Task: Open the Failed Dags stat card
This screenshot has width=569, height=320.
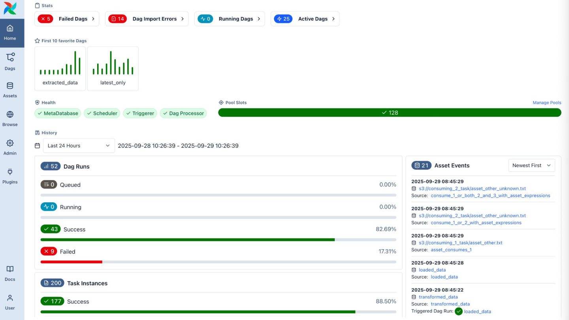Action: pos(66,19)
